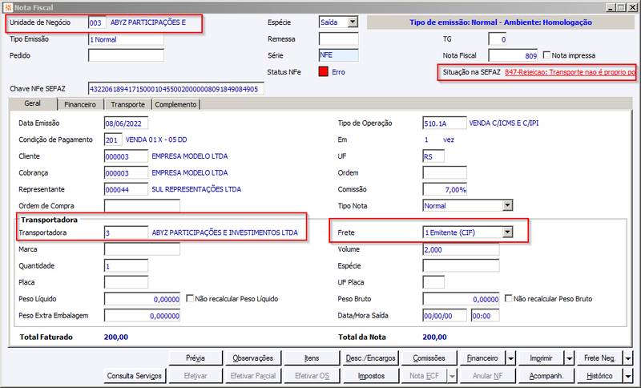Open the SEFAZ rejection 847 link
Image resolution: width=641 pixels, height=388 pixels.
point(570,72)
